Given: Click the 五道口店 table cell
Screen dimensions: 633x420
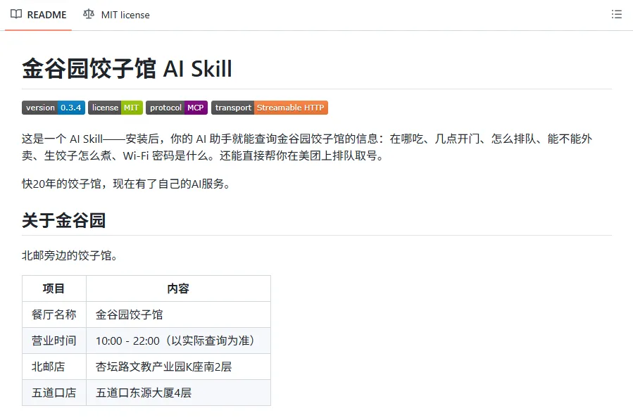Looking at the screenshot, I should coord(54,393).
